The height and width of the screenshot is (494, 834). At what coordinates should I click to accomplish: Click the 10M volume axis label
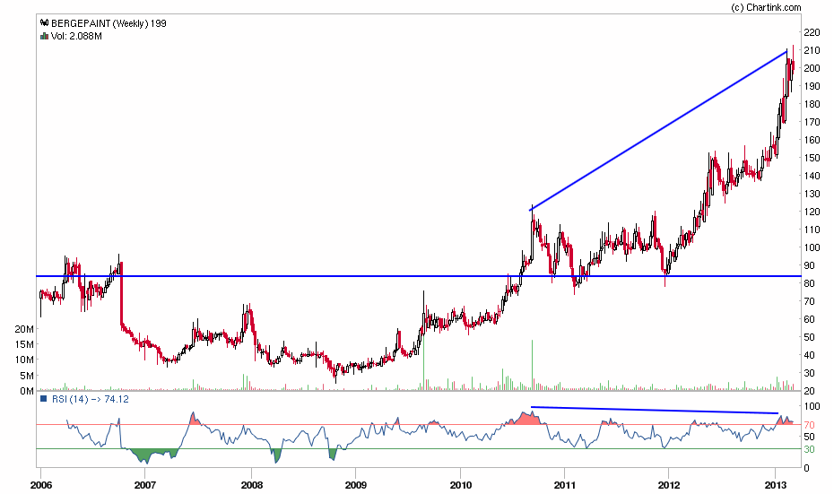click(x=24, y=360)
